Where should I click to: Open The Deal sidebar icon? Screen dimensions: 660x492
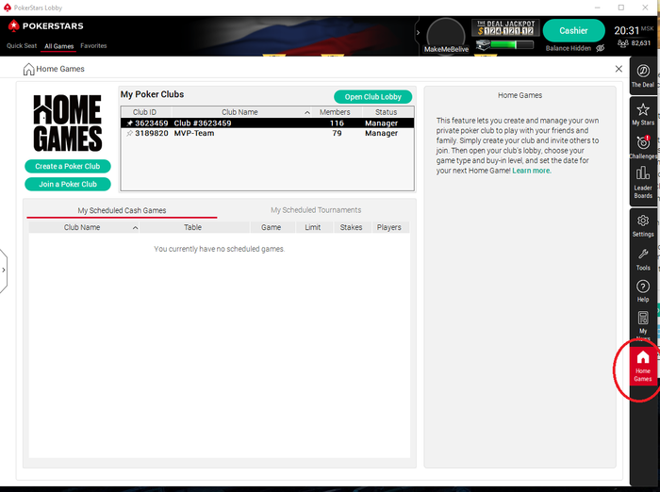(x=643, y=75)
